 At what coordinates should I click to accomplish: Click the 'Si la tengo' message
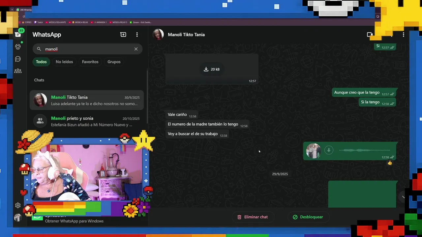[x=377, y=102]
